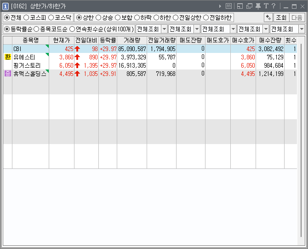Sort by the 등락률 column header
Viewport: 308px width, 249px height.
[108, 41]
